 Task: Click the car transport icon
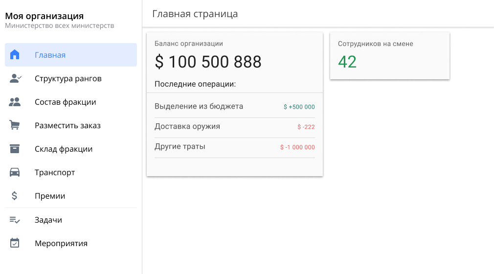15,172
